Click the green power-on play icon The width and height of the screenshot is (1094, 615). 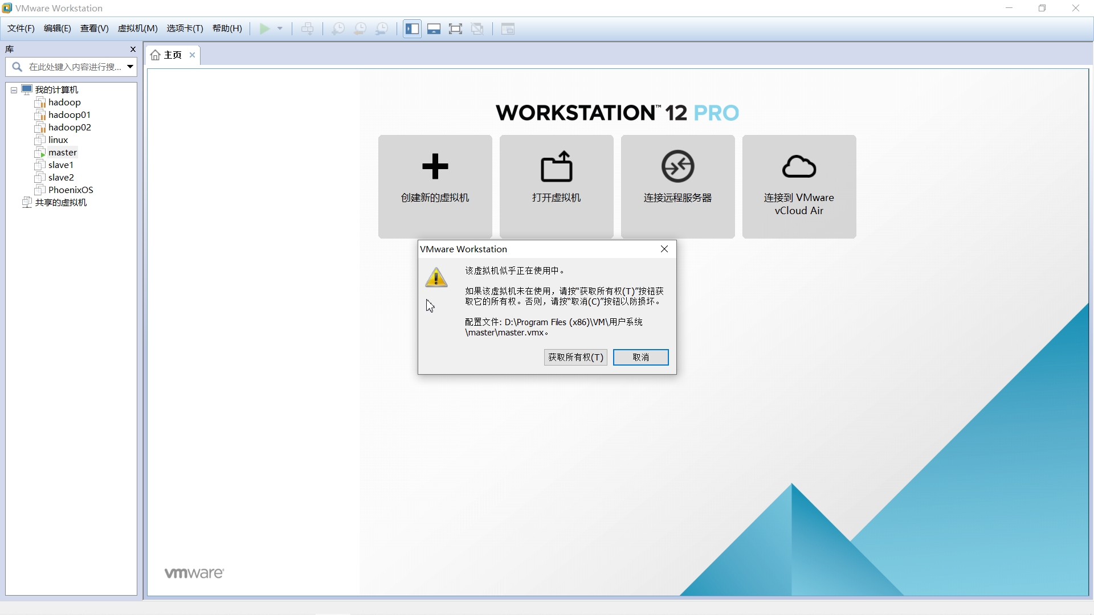click(x=264, y=28)
